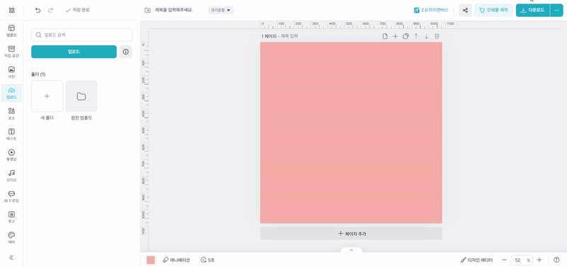Open the 요소 elements tab
This screenshot has height=267, width=567.
(x=11, y=114)
